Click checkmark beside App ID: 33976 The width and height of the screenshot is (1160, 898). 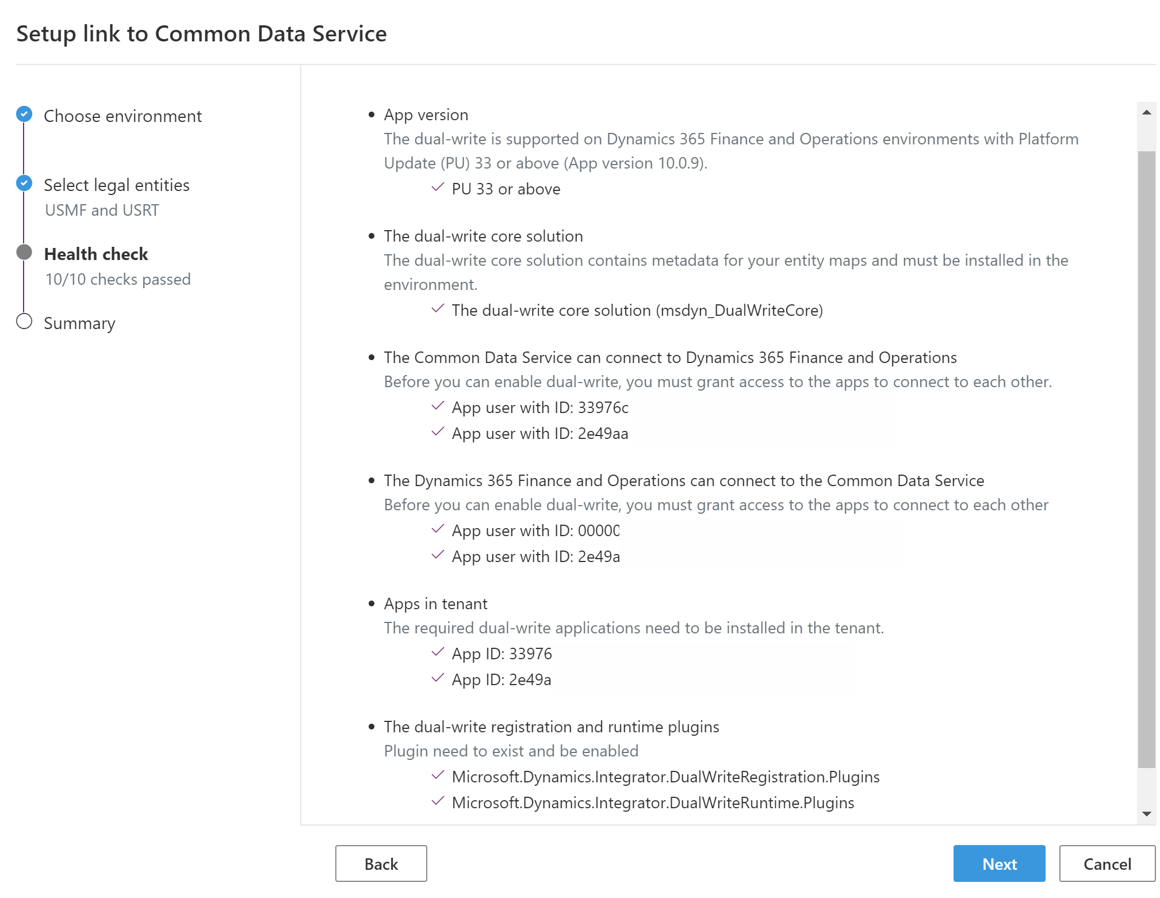coord(438,652)
